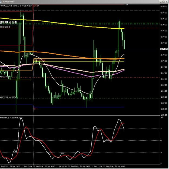Click time axis label 21 Sep 20:00
This screenshot has width=169, height=169.
(x=15, y=166)
